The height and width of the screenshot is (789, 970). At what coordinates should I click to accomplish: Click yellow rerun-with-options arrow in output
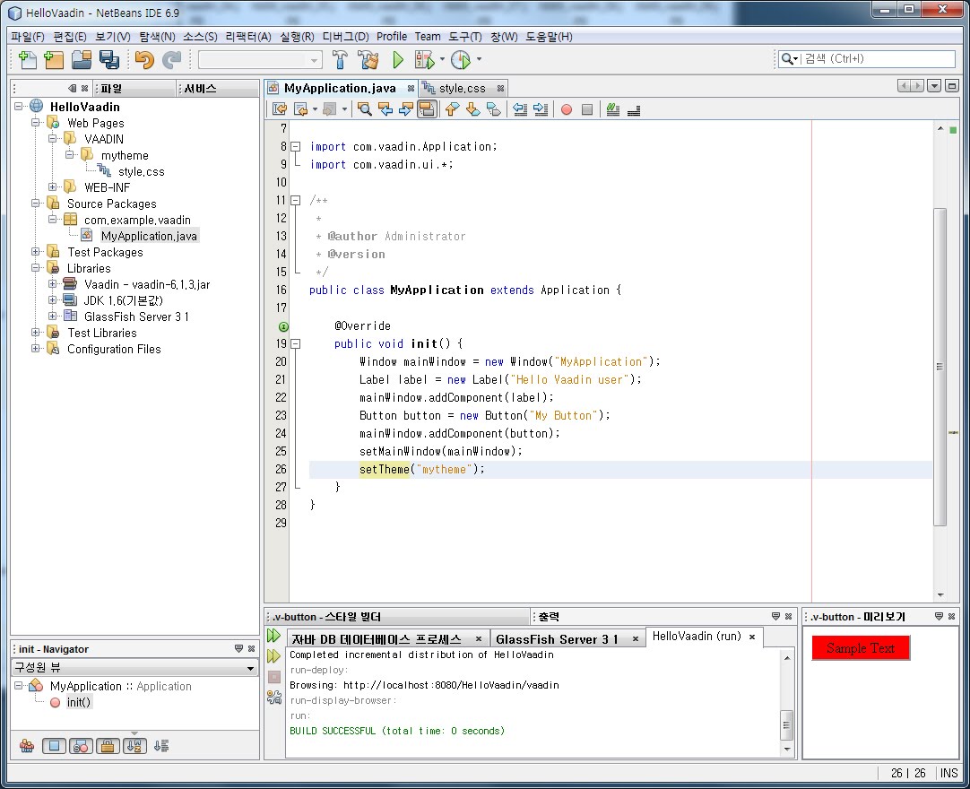click(x=273, y=656)
